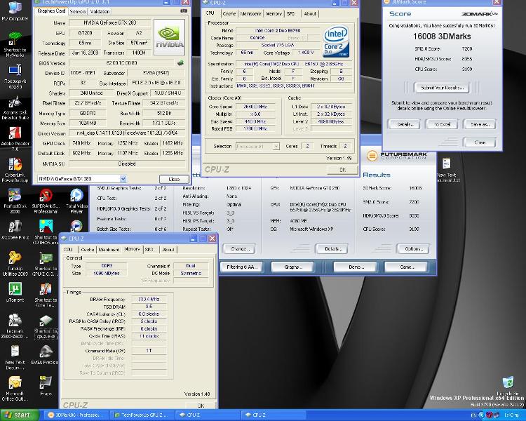Click the NVIDIA logo in GPU-Z
The height and width of the screenshot is (421, 526).
point(170,37)
